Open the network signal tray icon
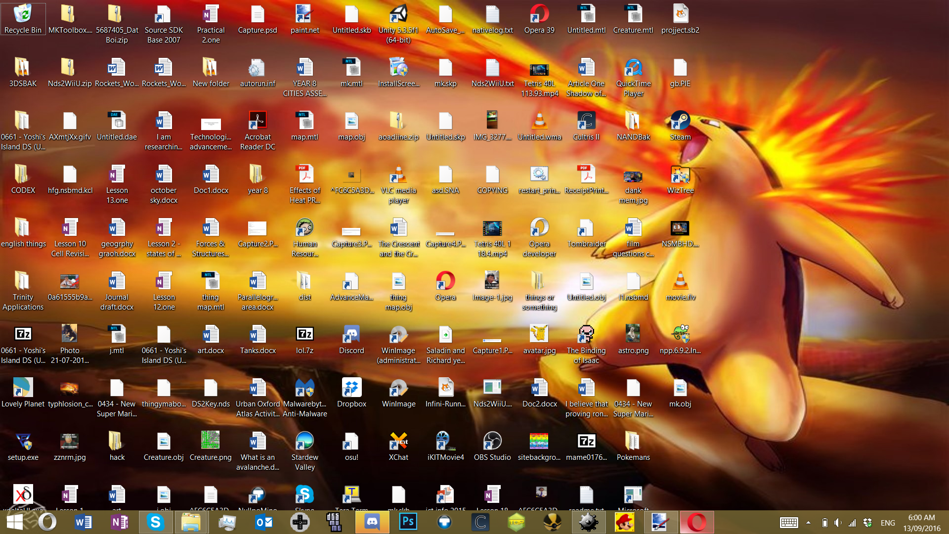 click(852, 522)
